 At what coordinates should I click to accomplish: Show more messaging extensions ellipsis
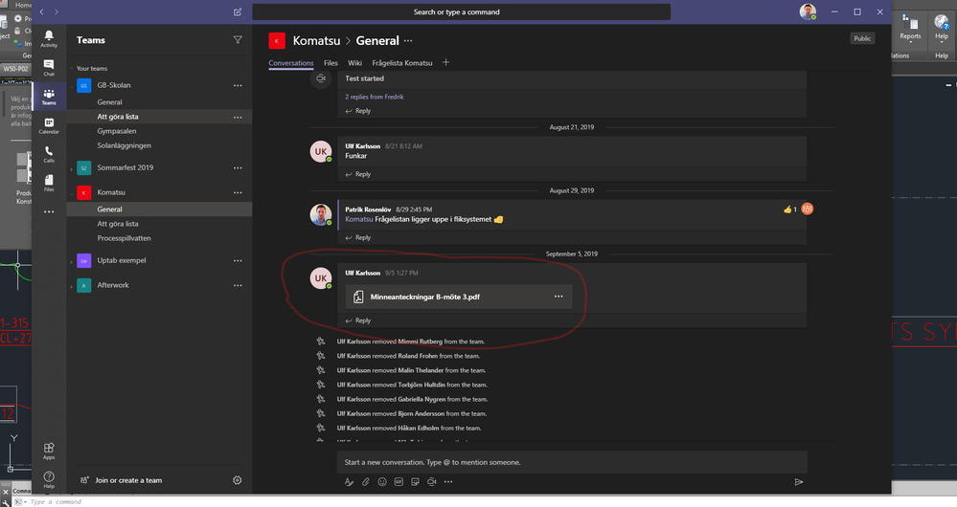[x=448, y=481]
